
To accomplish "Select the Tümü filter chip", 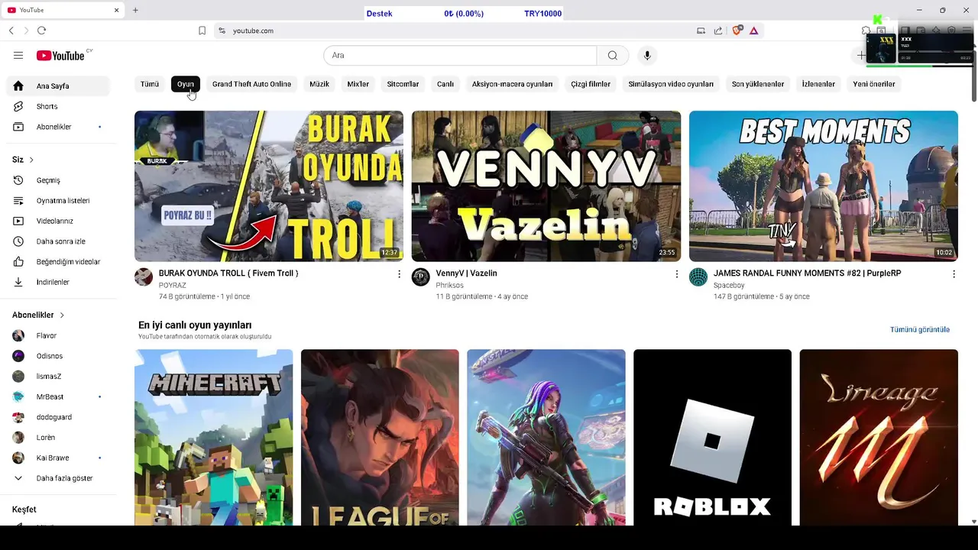I will (150, 84).
